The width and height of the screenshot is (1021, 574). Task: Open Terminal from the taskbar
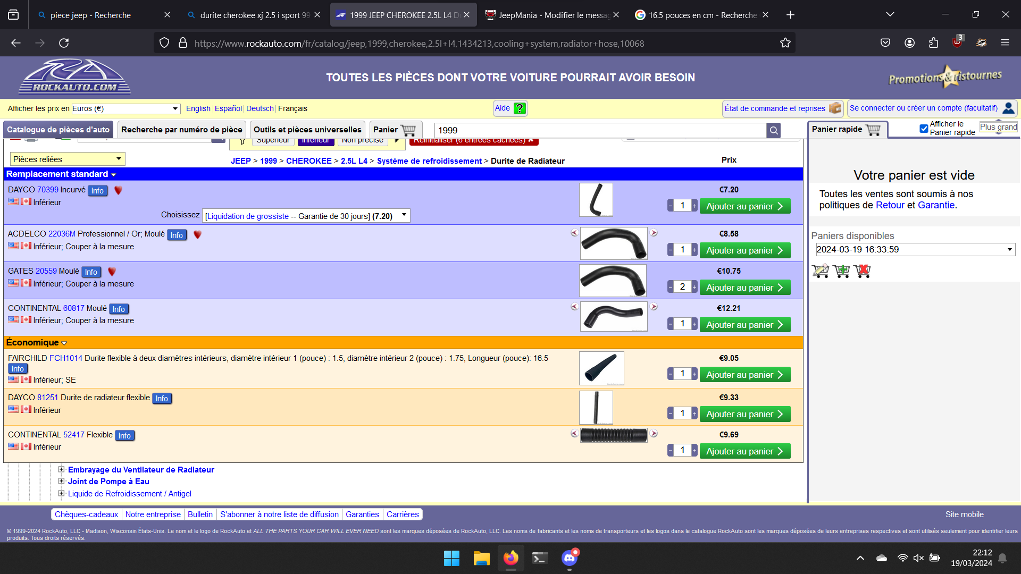point(540,558)
